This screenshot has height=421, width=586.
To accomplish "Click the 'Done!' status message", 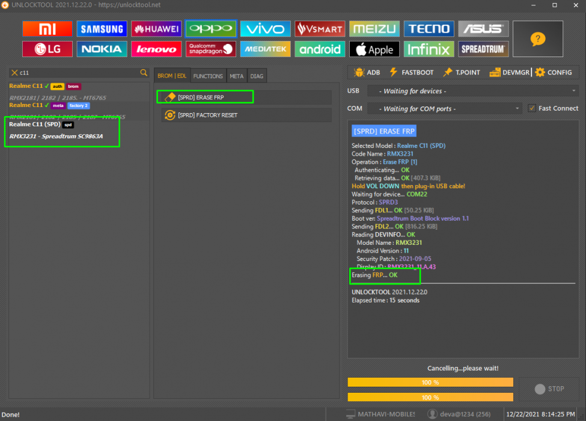I will coord(10,414).
